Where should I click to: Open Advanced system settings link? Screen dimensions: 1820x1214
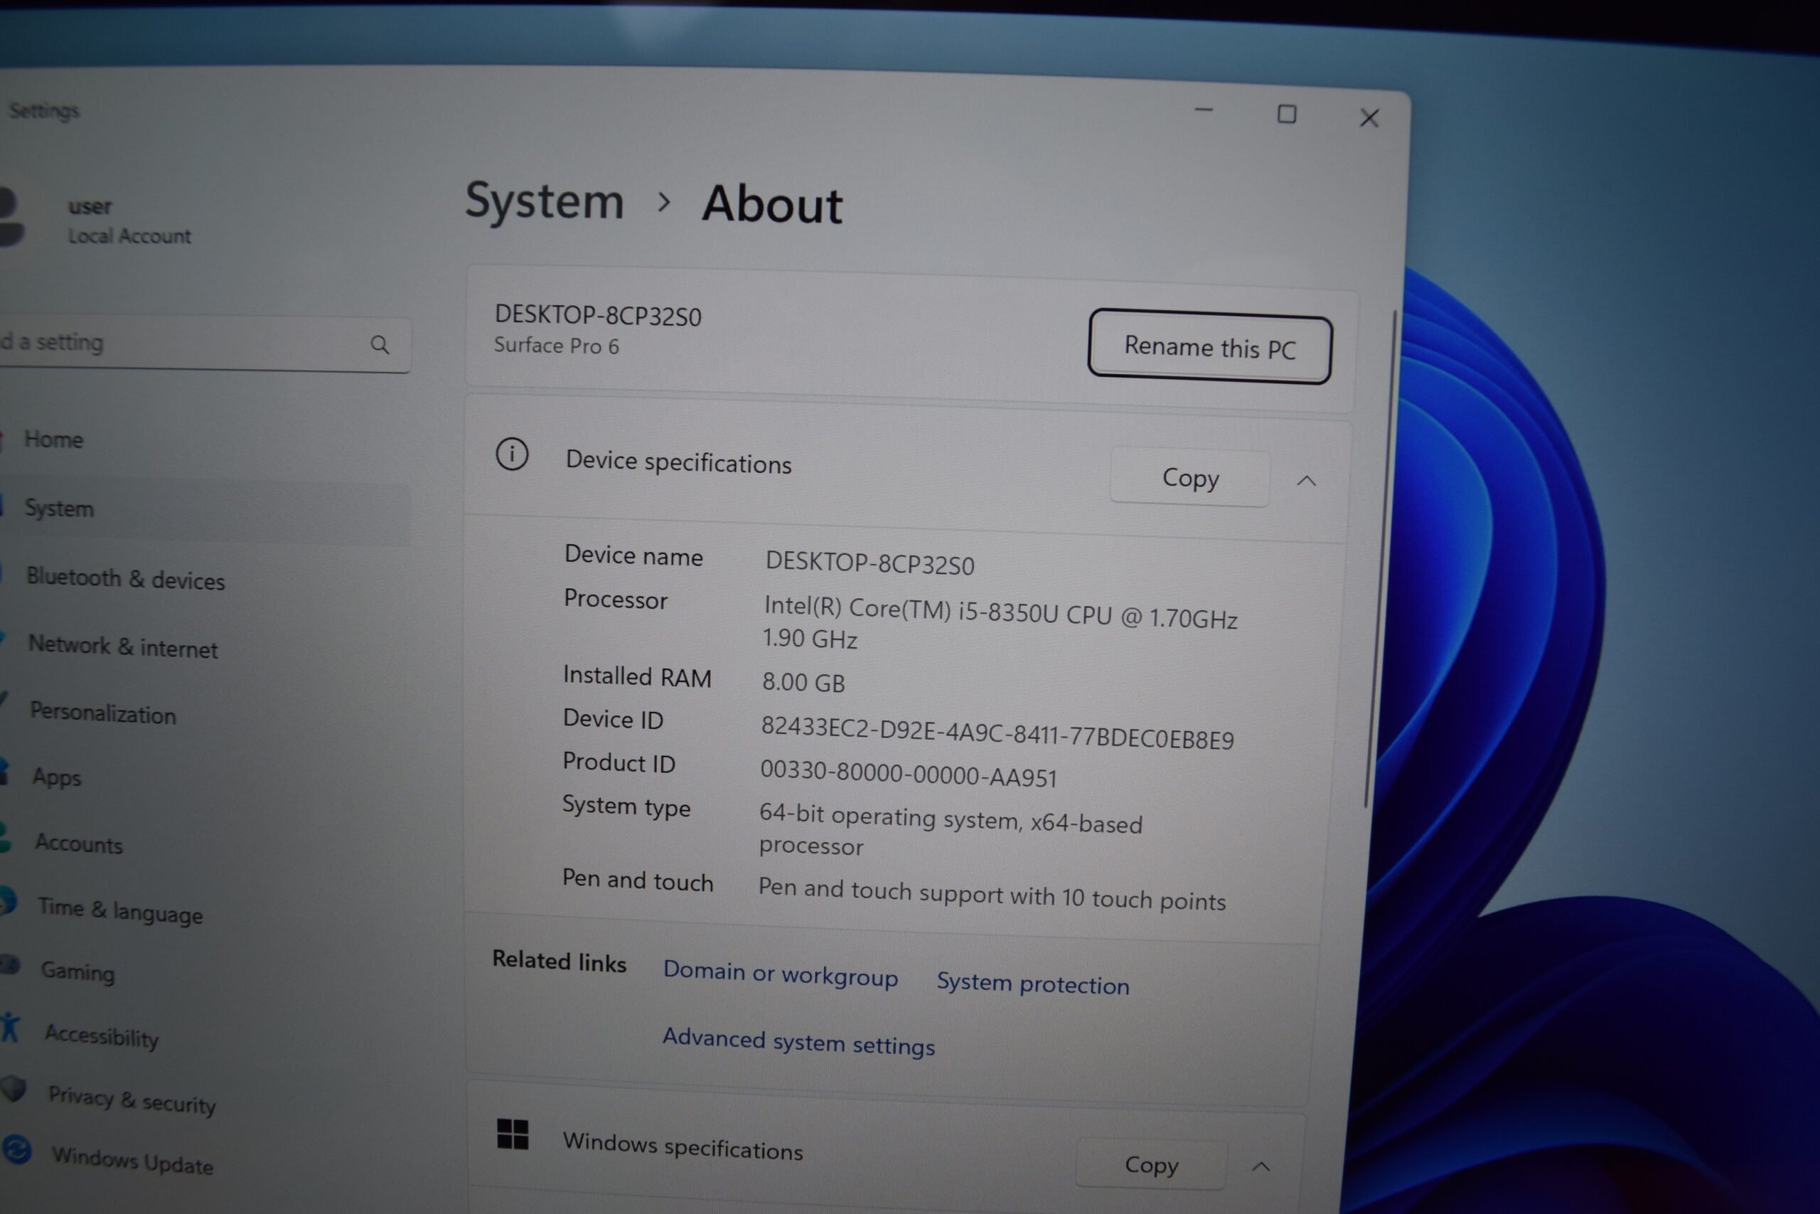coord(798,1041)
